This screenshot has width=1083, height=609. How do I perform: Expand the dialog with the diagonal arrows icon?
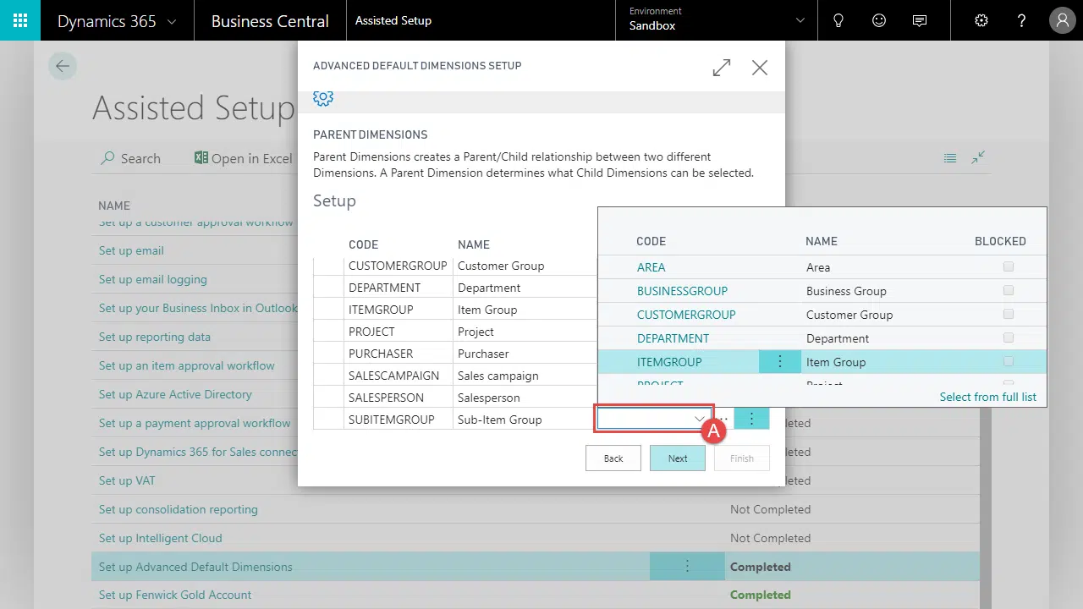click(x=722, y=68)
